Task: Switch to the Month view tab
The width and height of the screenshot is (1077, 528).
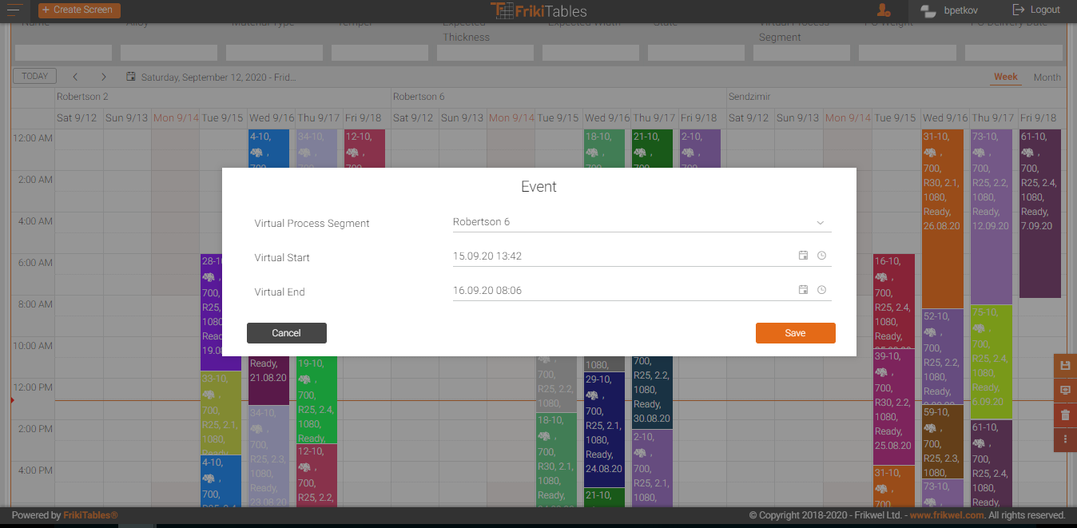Action: point(1047,77)
